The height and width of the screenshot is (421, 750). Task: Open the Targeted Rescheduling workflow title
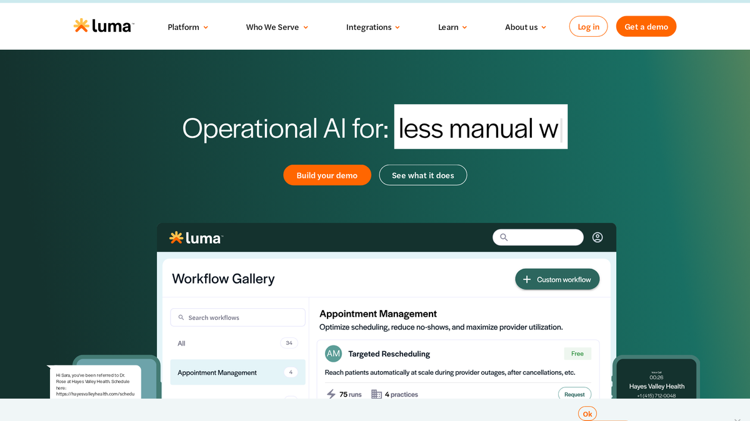[389, 354]
